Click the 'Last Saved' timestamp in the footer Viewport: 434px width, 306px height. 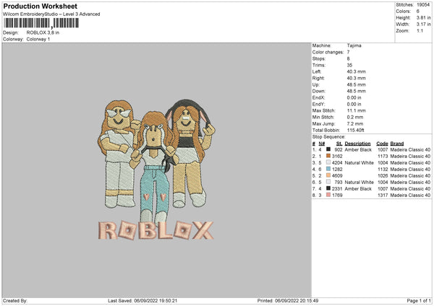[142, 300]
